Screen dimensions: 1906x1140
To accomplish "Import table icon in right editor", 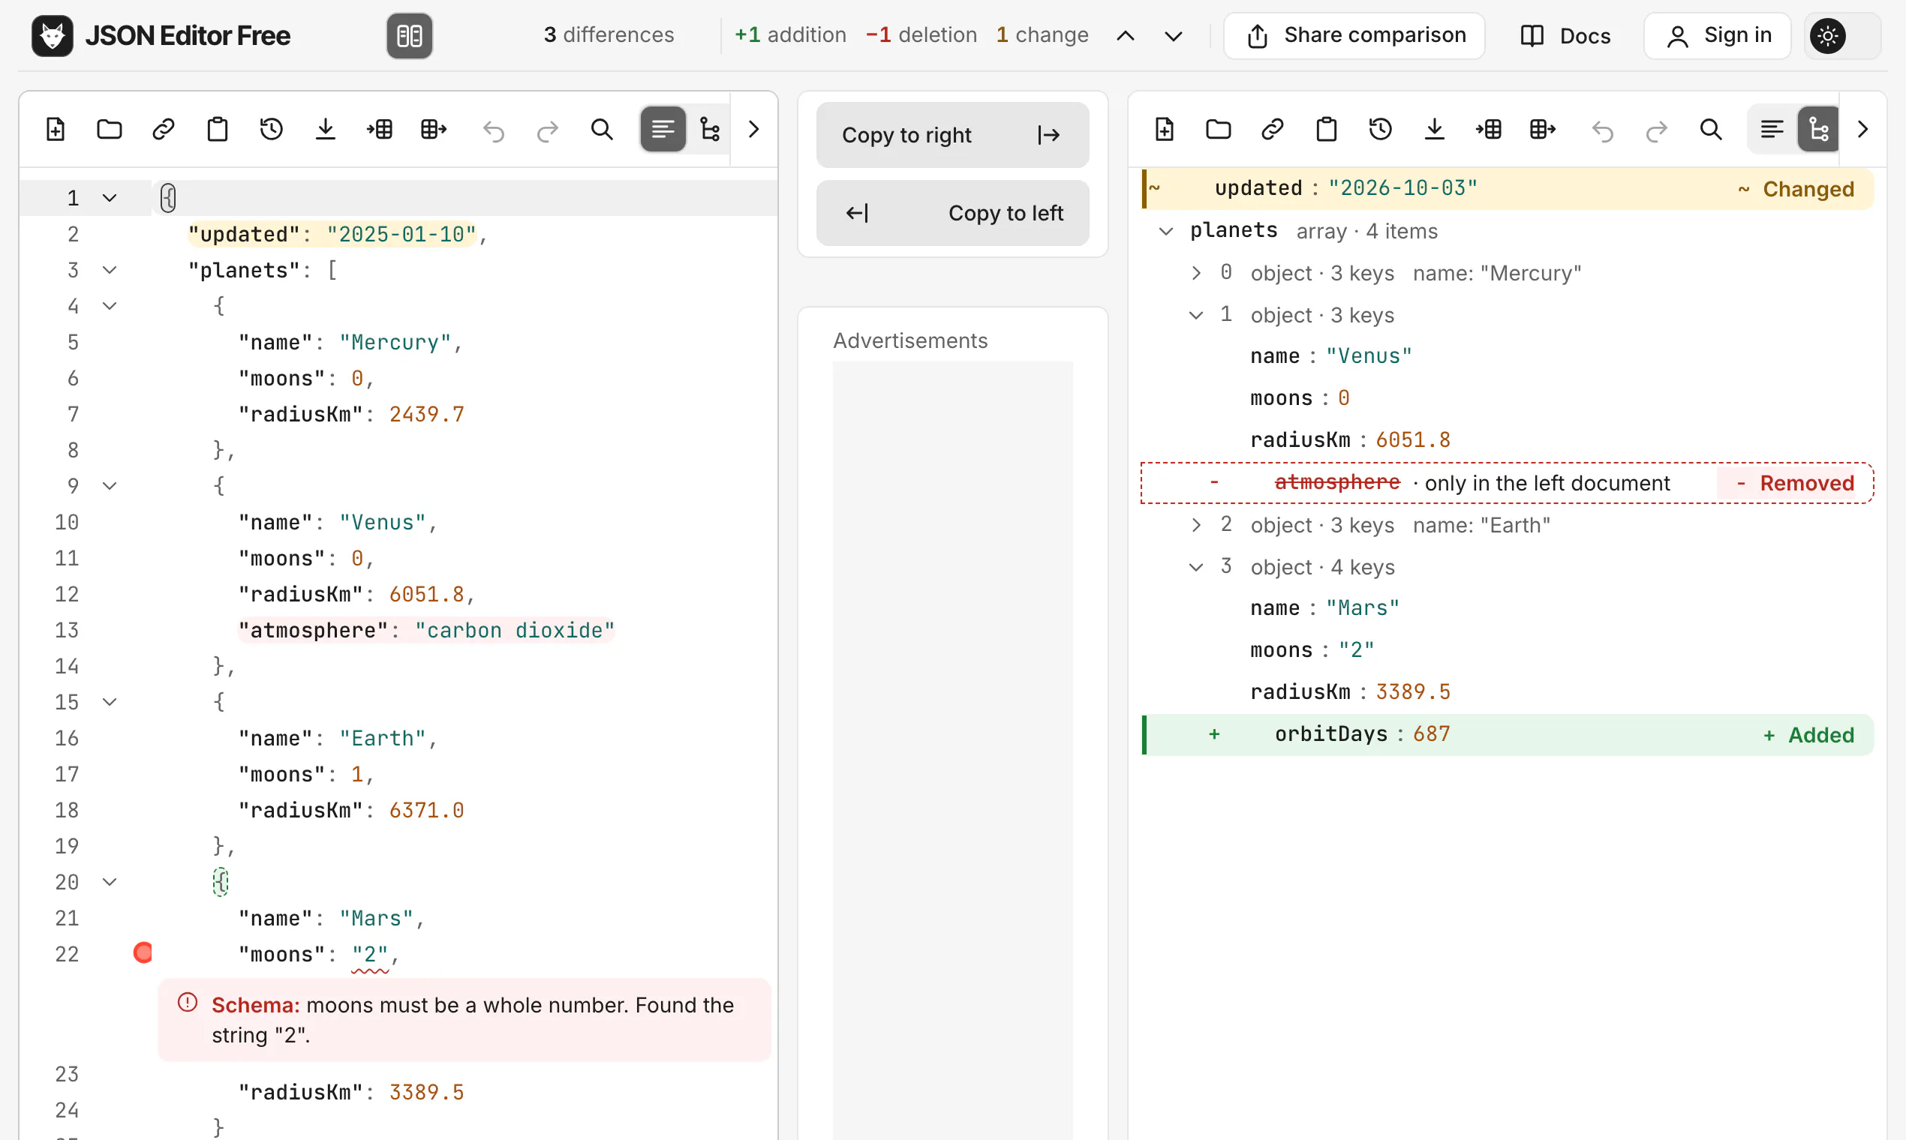I will pos(1489,129).
